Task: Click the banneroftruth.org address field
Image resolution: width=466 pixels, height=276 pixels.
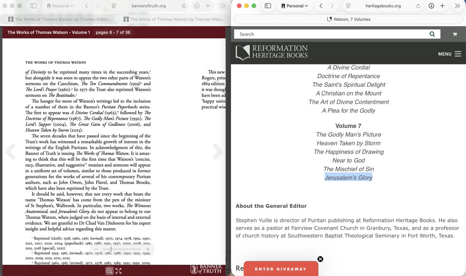Action: pos(149,6)
